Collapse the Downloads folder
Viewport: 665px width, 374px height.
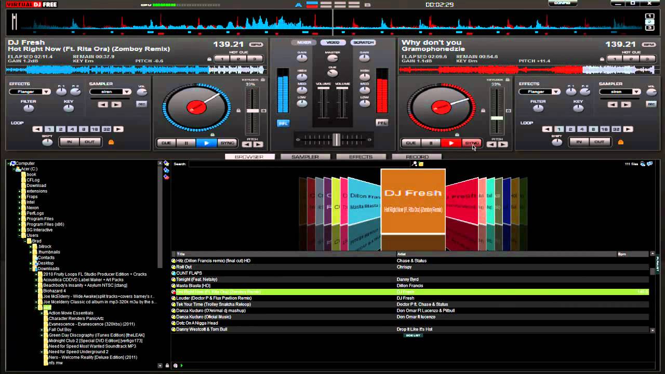[x=31, y=269]
